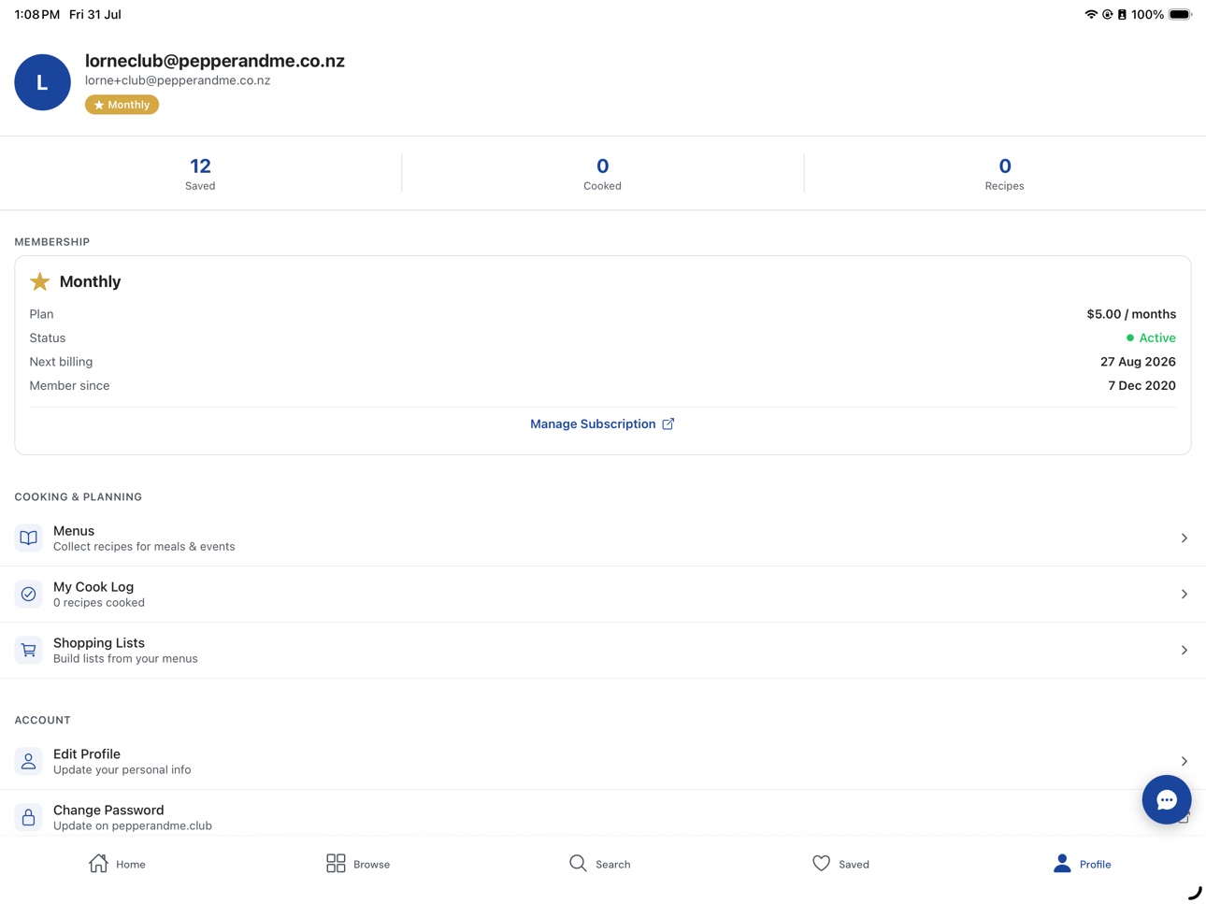Expand the Edit Profile chevron
Image resolution: width=1206 pixels, height=904 pixels.
[x=1184, y=761]
